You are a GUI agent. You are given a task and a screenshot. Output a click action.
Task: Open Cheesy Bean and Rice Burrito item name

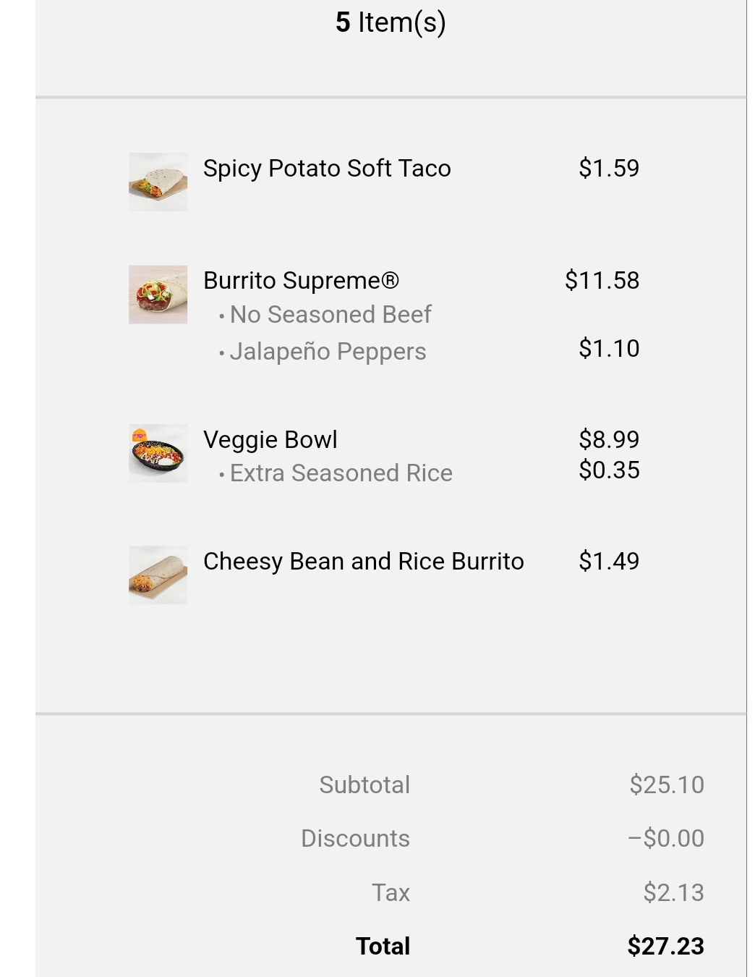(363, 562)
